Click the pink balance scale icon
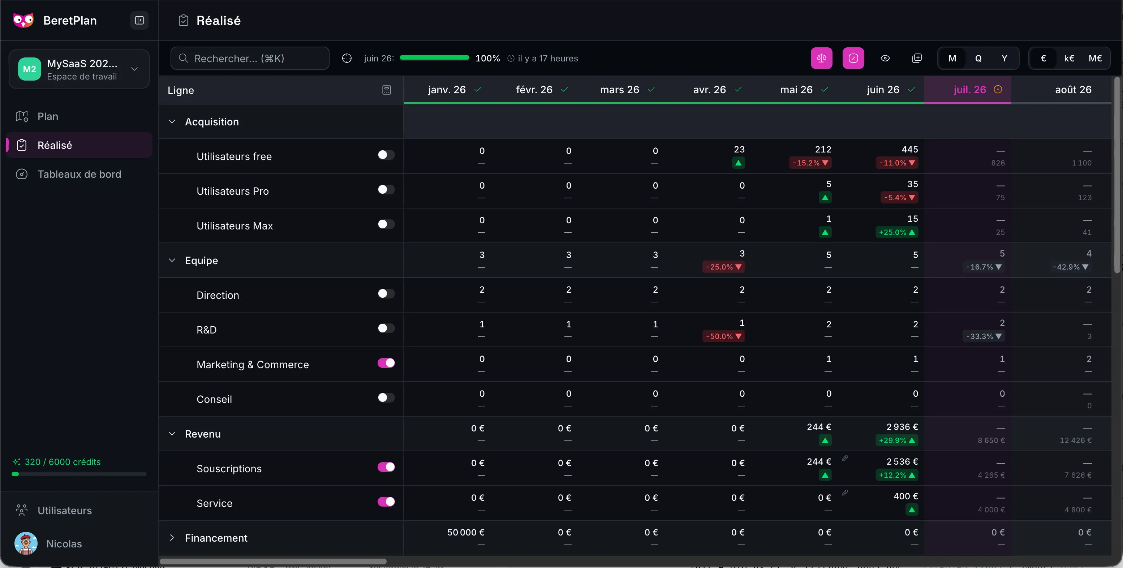Viewport: 1123px width, 568px height. (x=821, y=59)
